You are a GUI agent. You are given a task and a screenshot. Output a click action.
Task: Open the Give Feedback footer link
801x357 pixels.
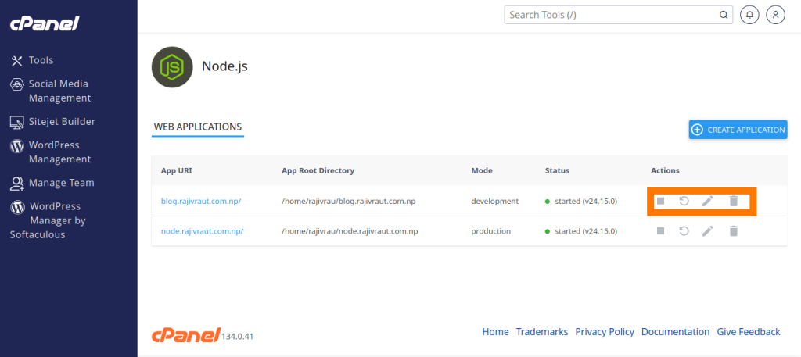point(749,332)
